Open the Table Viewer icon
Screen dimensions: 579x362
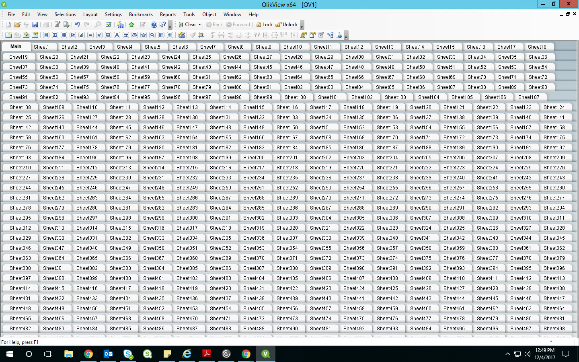click(330, 35)
